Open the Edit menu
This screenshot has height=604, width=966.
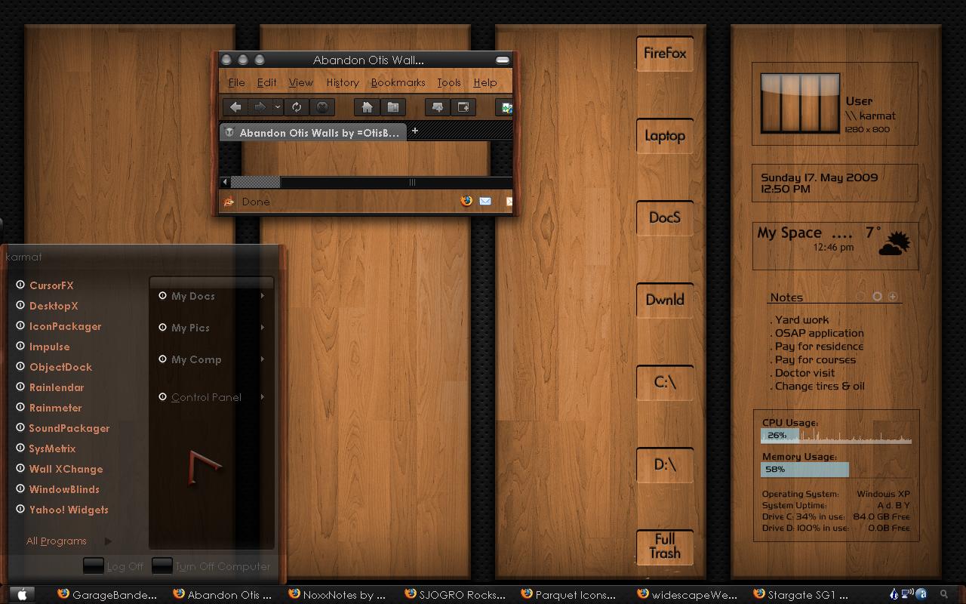tap(266, 82)
